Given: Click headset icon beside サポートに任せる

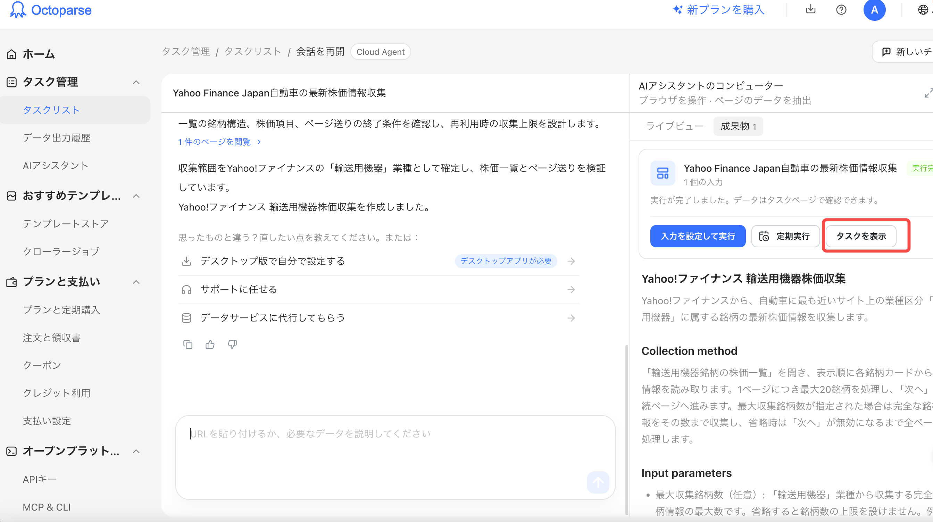Looking at the screenshot, I should [186, 290].
